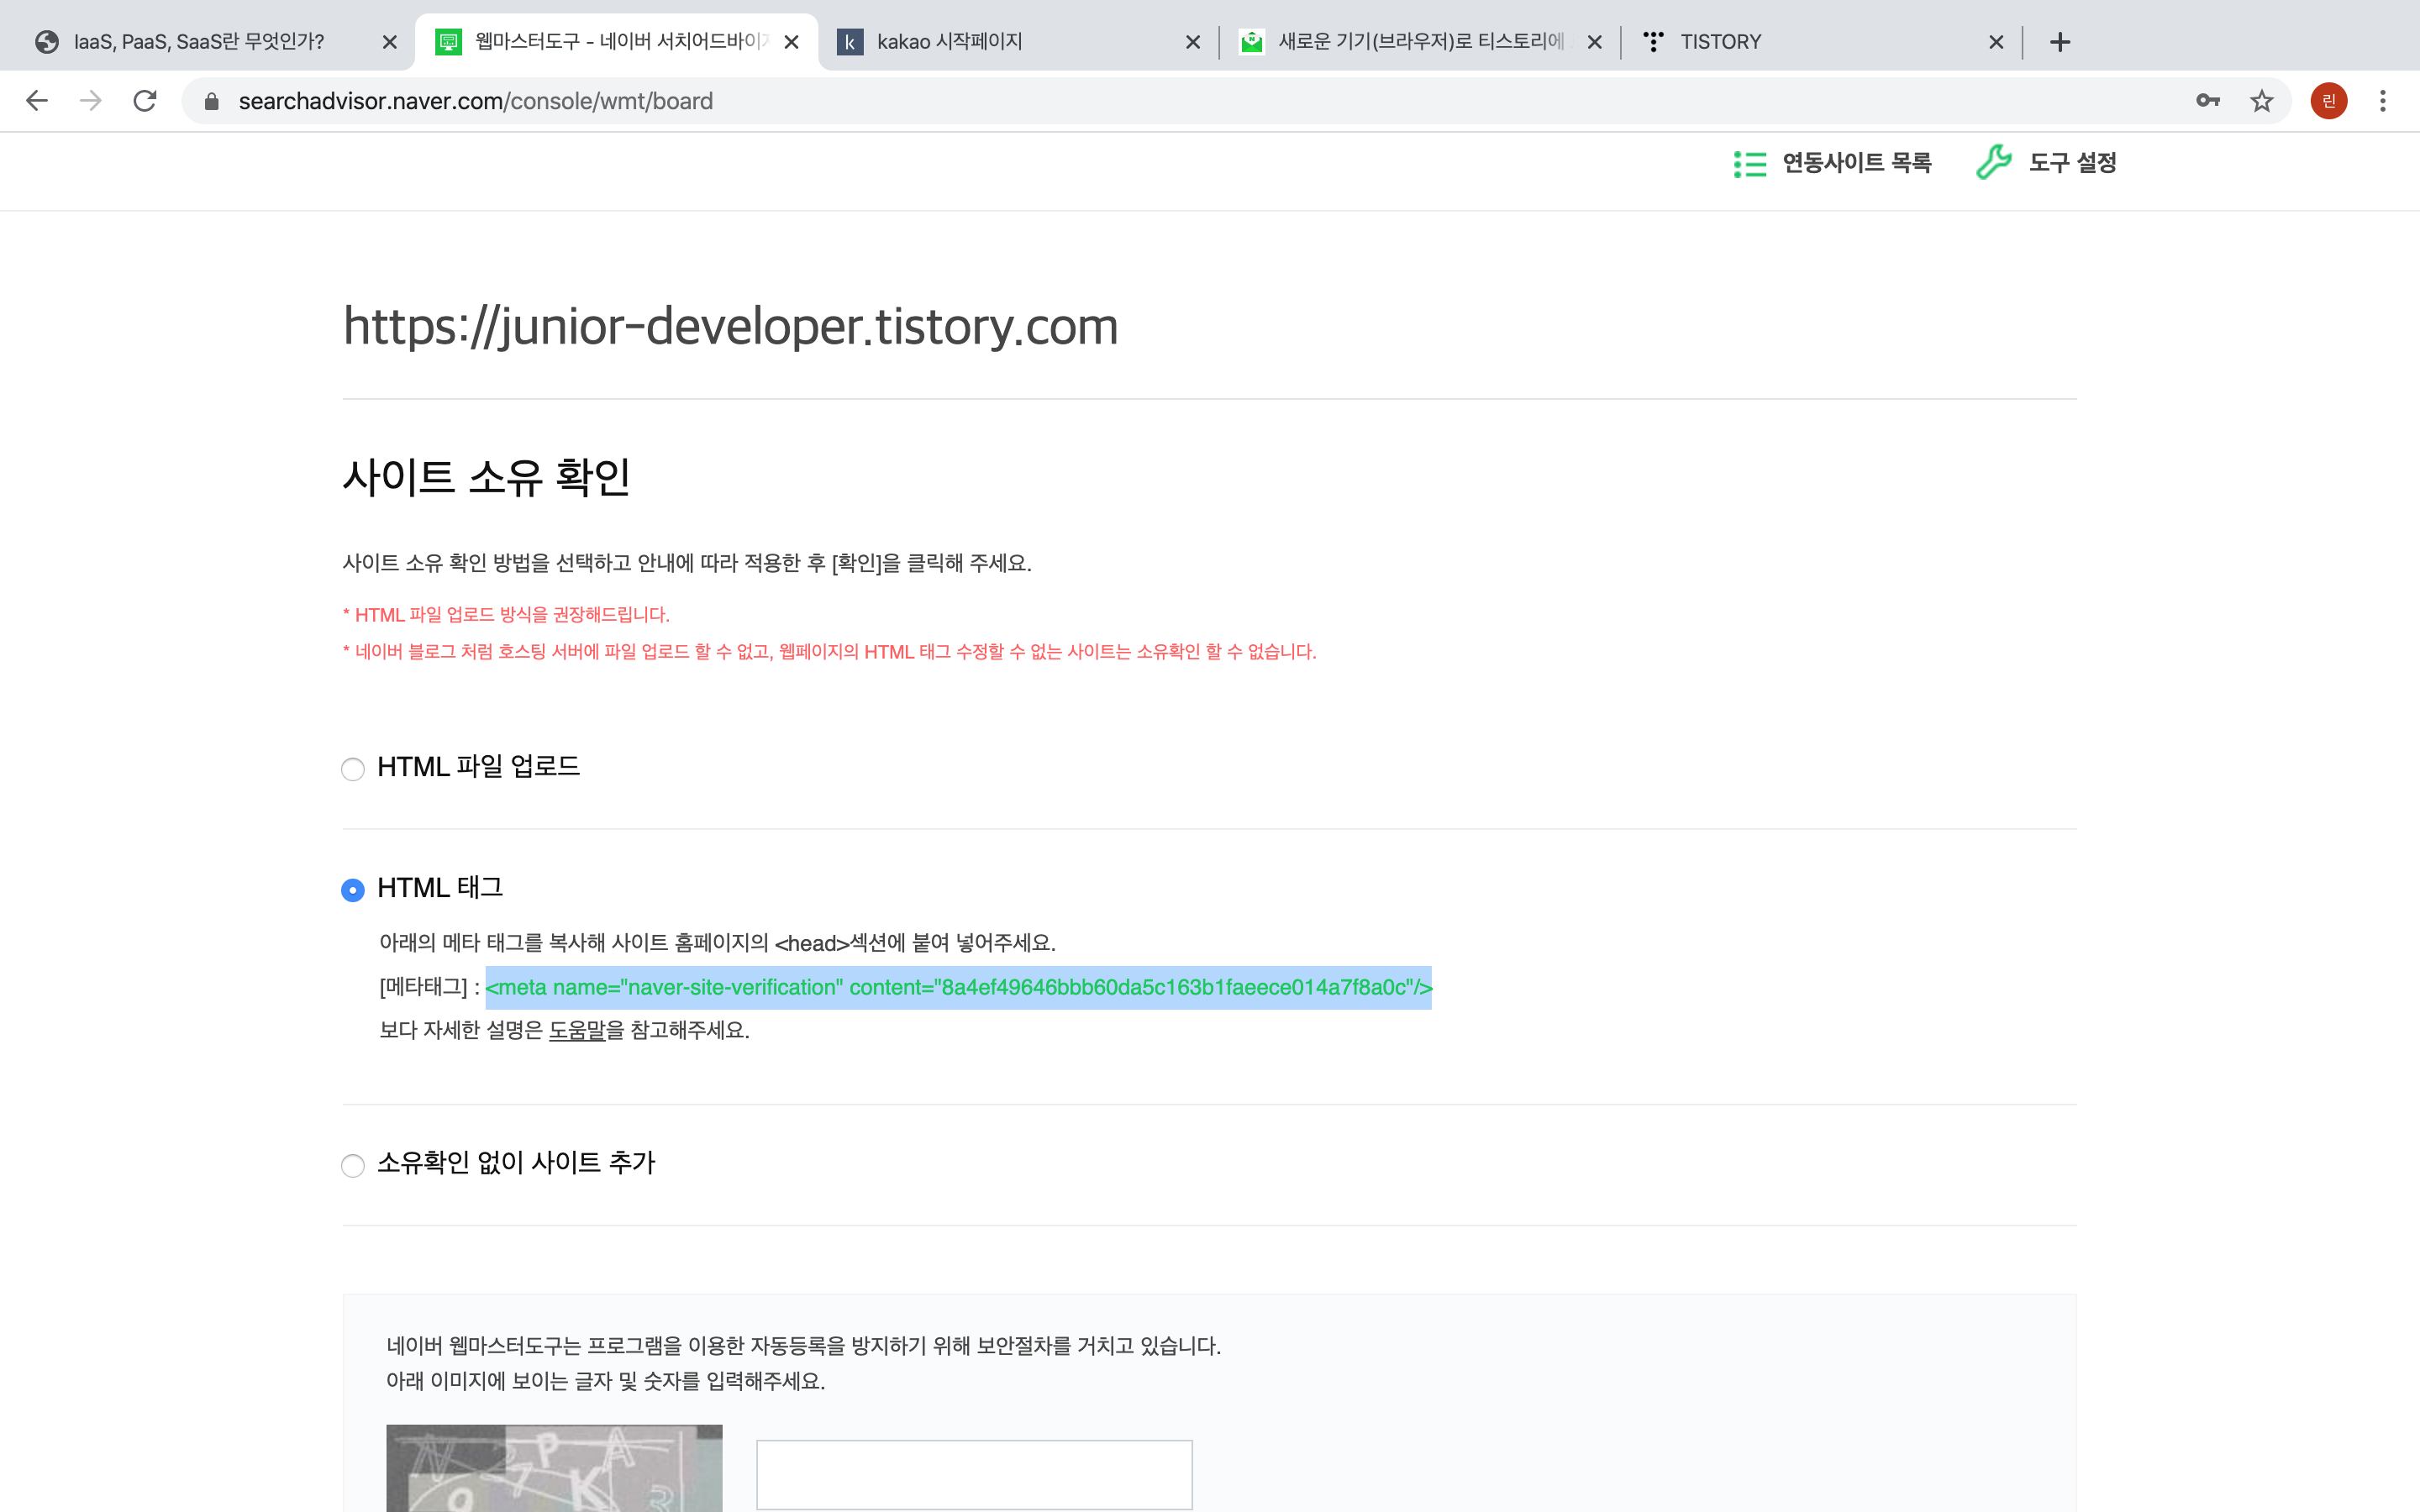Reload the current page
The height and width of the screenshot is (1512, 2420).
click(145, 101)
